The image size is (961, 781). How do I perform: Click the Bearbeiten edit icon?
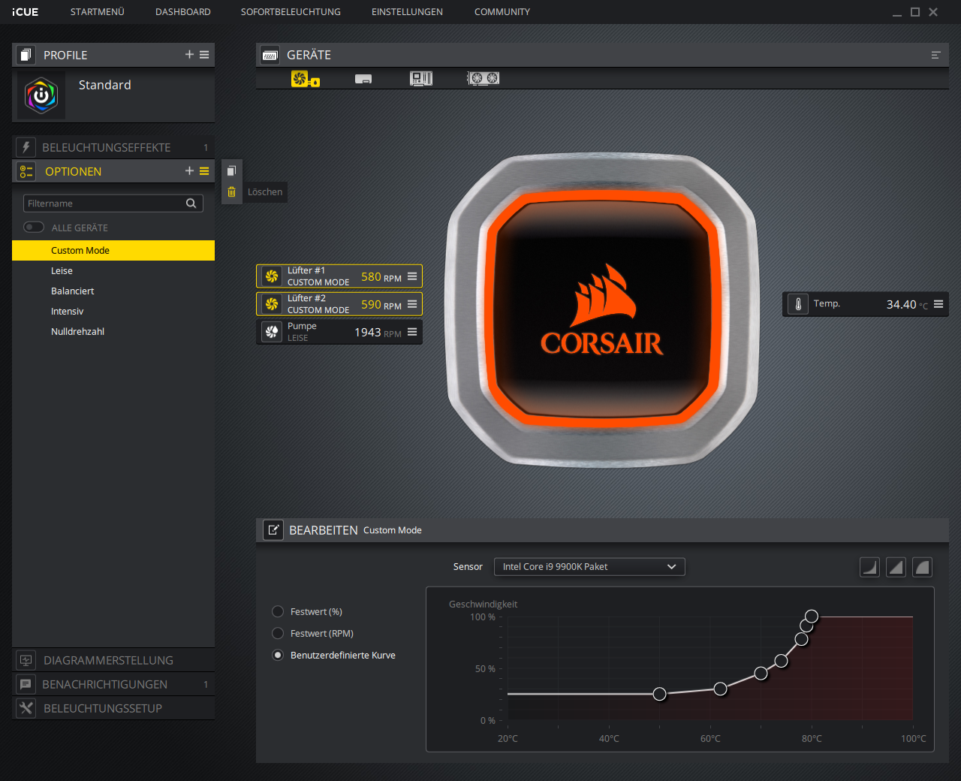273,530
